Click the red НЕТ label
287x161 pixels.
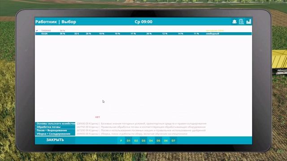pos(98,117)
